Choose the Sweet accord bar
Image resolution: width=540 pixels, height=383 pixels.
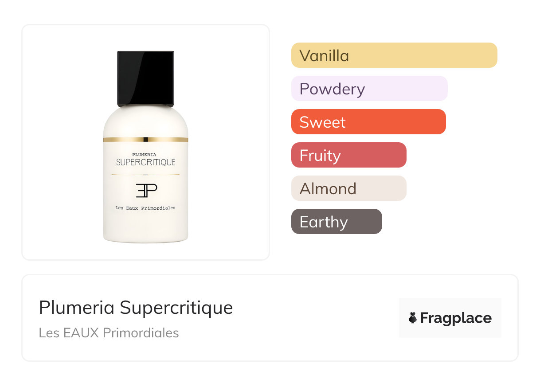368,122
